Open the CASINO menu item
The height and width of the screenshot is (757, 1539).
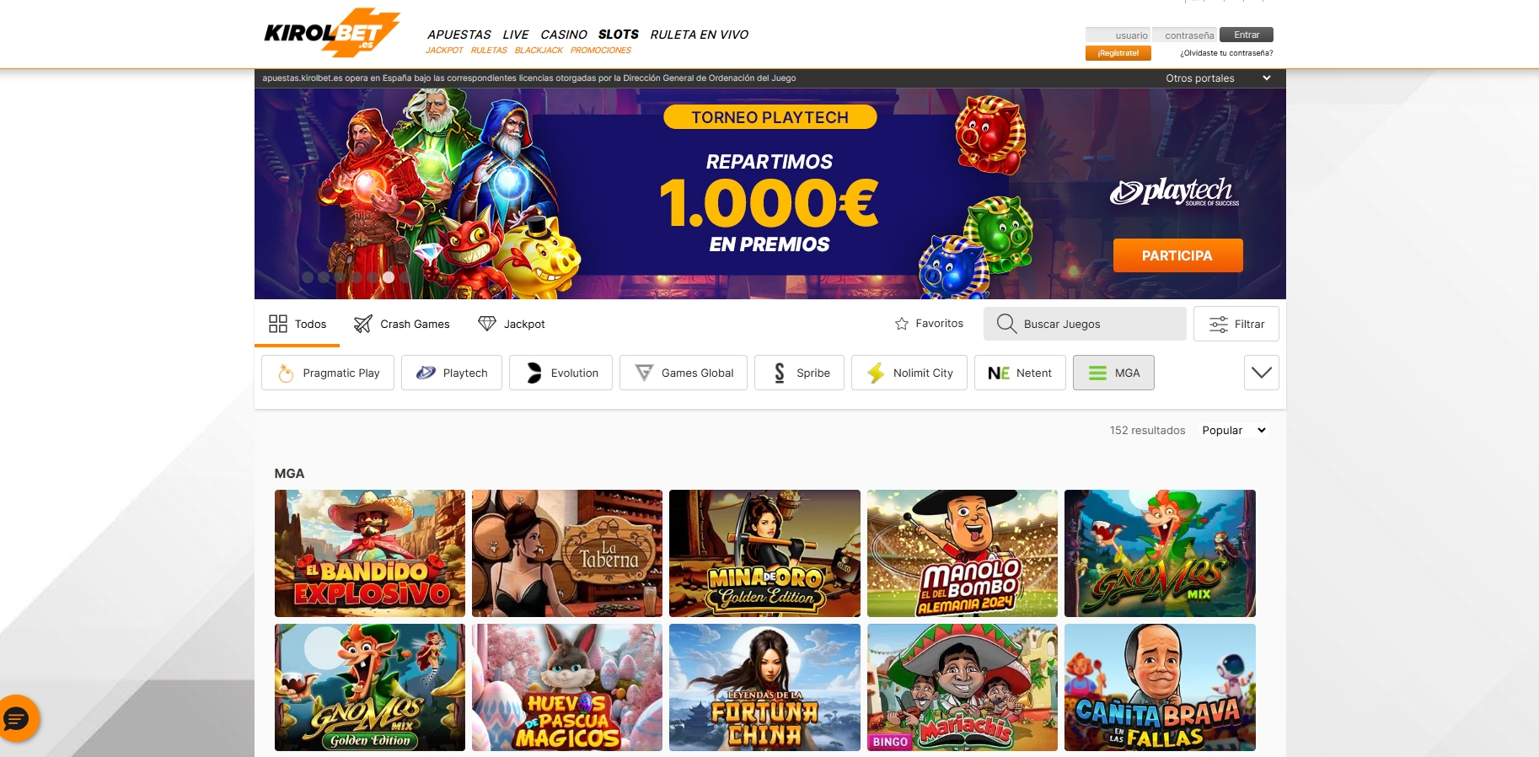[x=564, y=35]
